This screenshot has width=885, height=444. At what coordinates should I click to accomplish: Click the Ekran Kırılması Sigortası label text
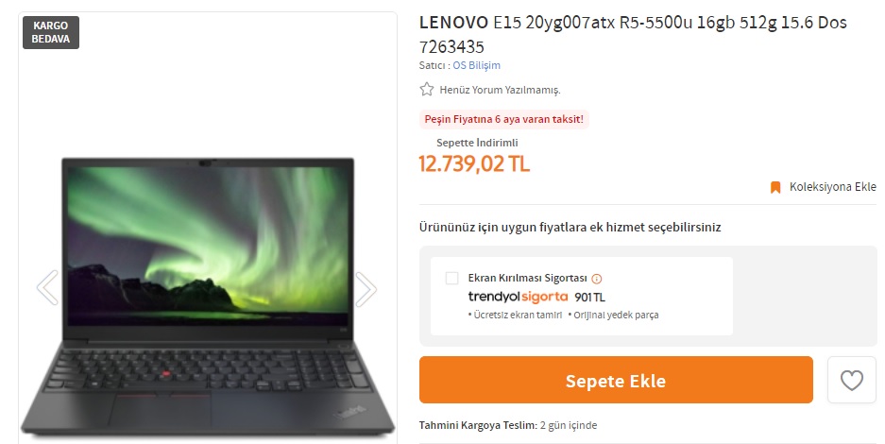527,278
